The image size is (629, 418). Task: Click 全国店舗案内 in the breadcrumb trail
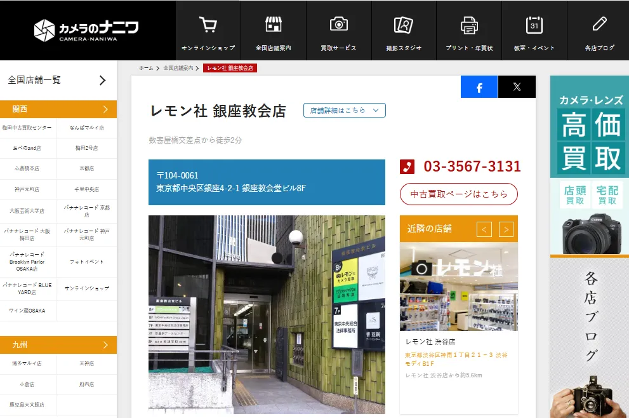178,68
